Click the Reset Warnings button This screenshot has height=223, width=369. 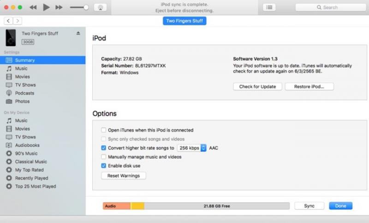tap(124, 176)
